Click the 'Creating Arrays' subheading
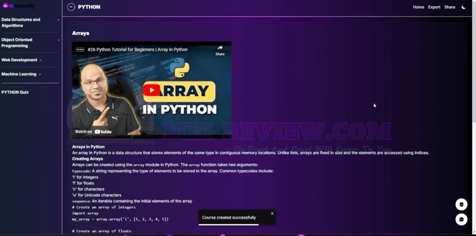 [87, 159]
